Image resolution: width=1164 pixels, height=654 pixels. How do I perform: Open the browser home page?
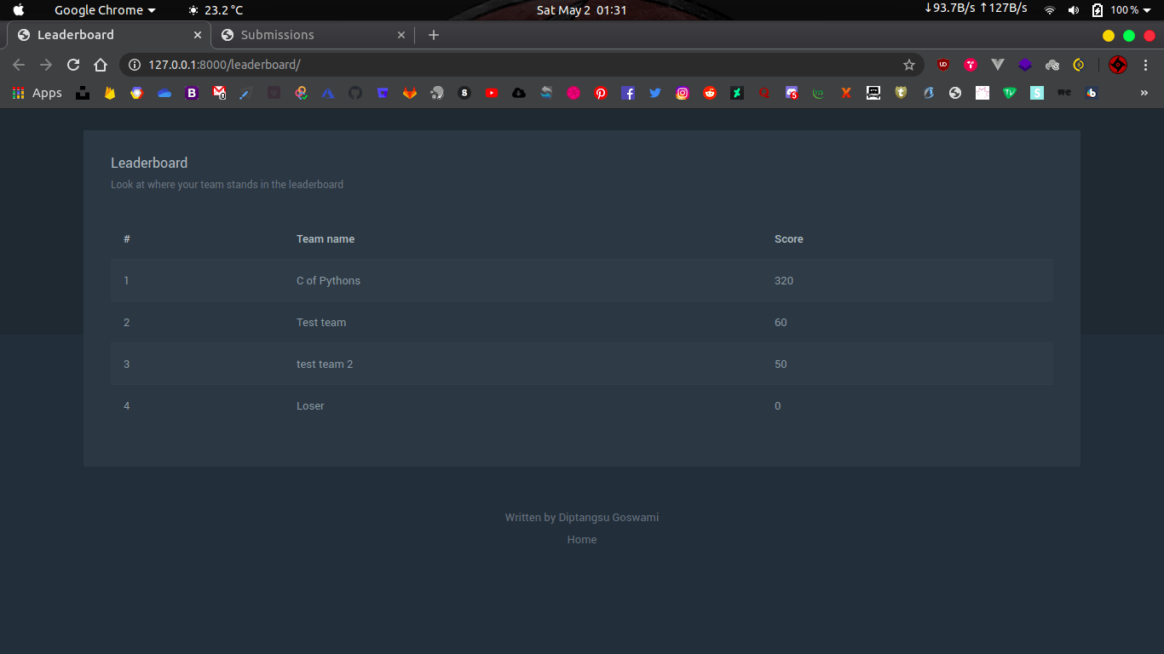click(x=101, y=65)
